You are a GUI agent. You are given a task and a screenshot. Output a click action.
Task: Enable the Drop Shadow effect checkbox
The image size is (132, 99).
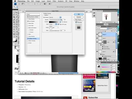28,19
